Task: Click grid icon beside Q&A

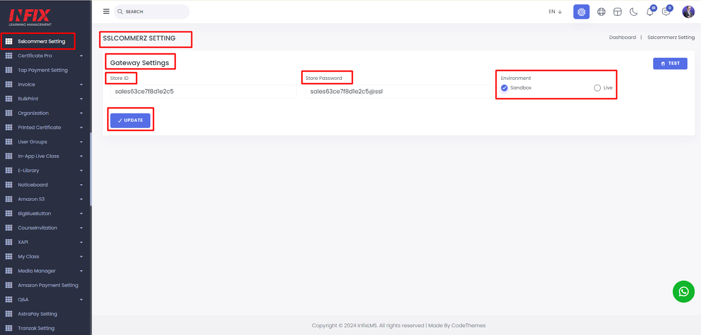Action: [9, 299]
